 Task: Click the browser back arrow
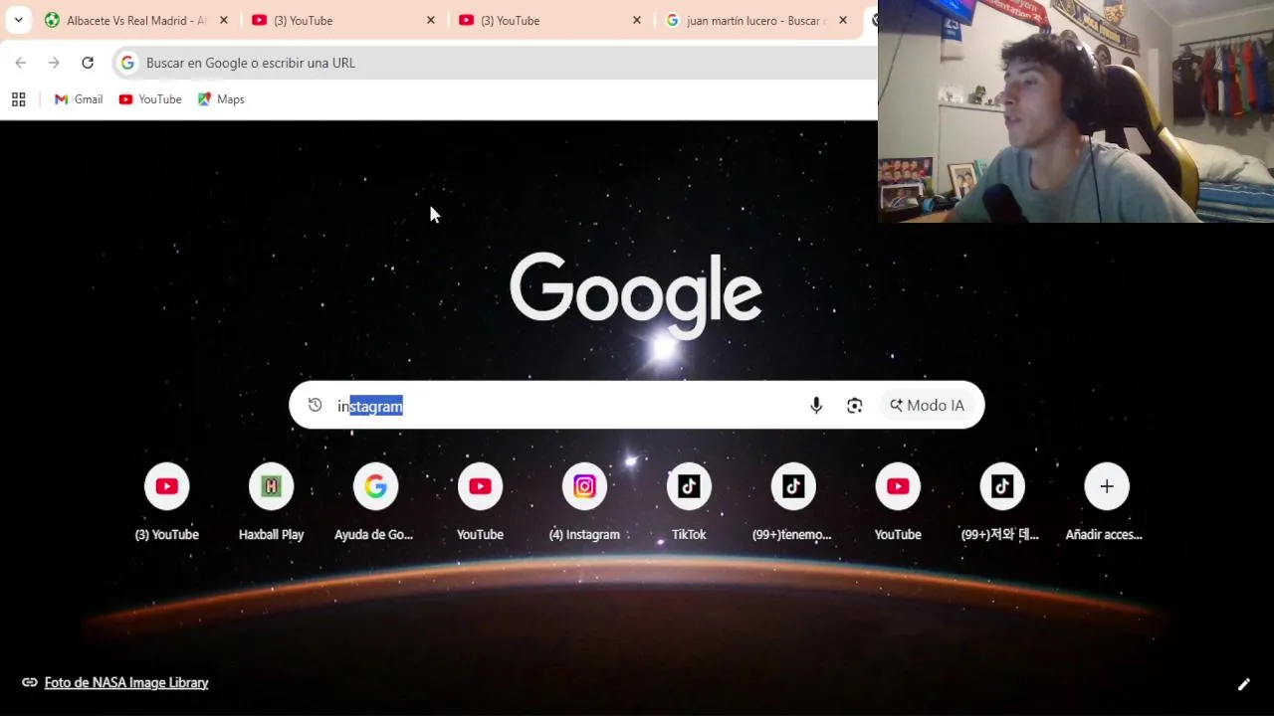click(21, 63)
